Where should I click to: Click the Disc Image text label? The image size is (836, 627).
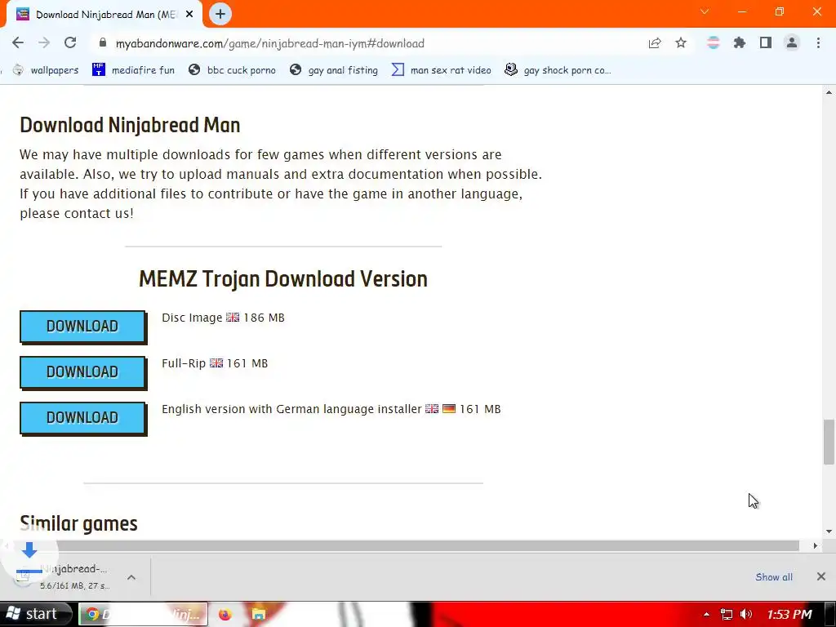192,318
